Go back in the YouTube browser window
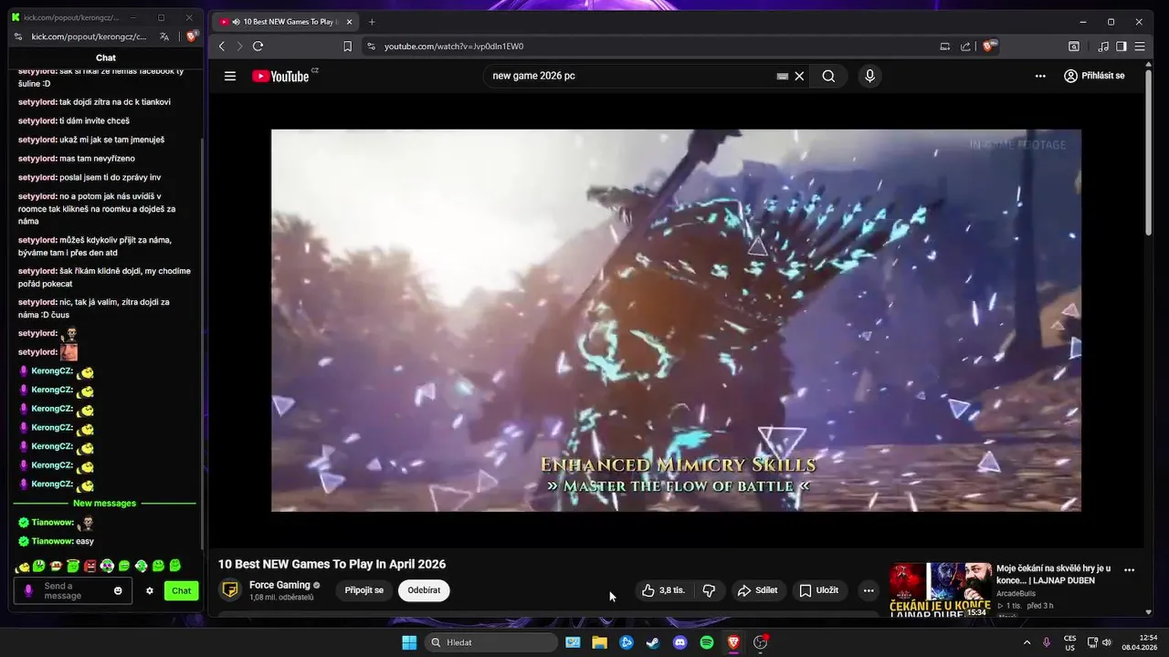This screenshot has width=1169, height=657. pyautogui.click(x=221, y=47)
